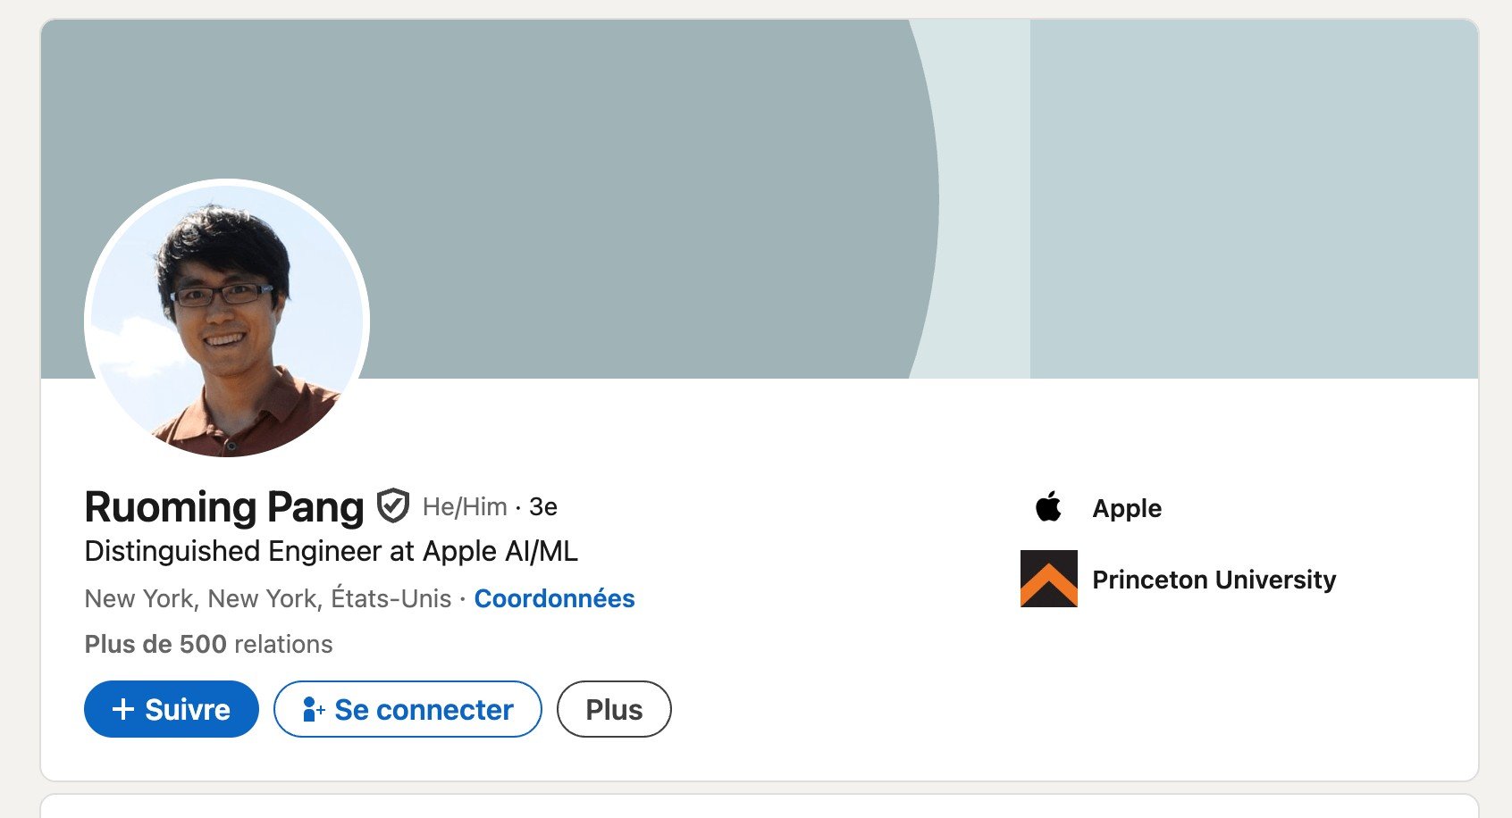The image size is (1512, 818).
Task: Follow the profile with the Suivre button
Action: [172, 709]
